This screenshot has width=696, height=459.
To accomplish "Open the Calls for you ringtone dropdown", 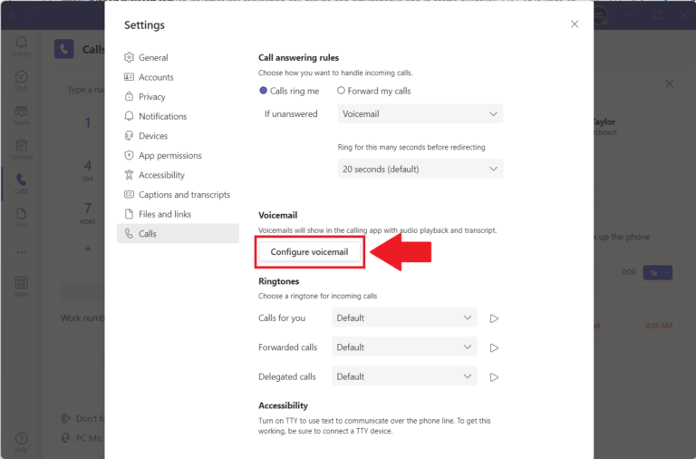I will coord(404,317).
